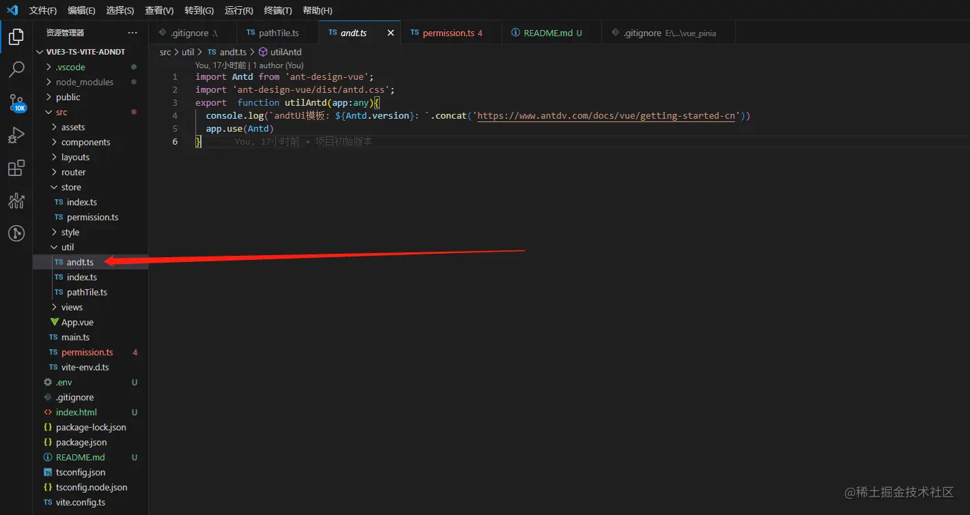Open the Git graph icon in activity bar
The height and width of the screenshot is (515, 970).
tap(16, 233)
